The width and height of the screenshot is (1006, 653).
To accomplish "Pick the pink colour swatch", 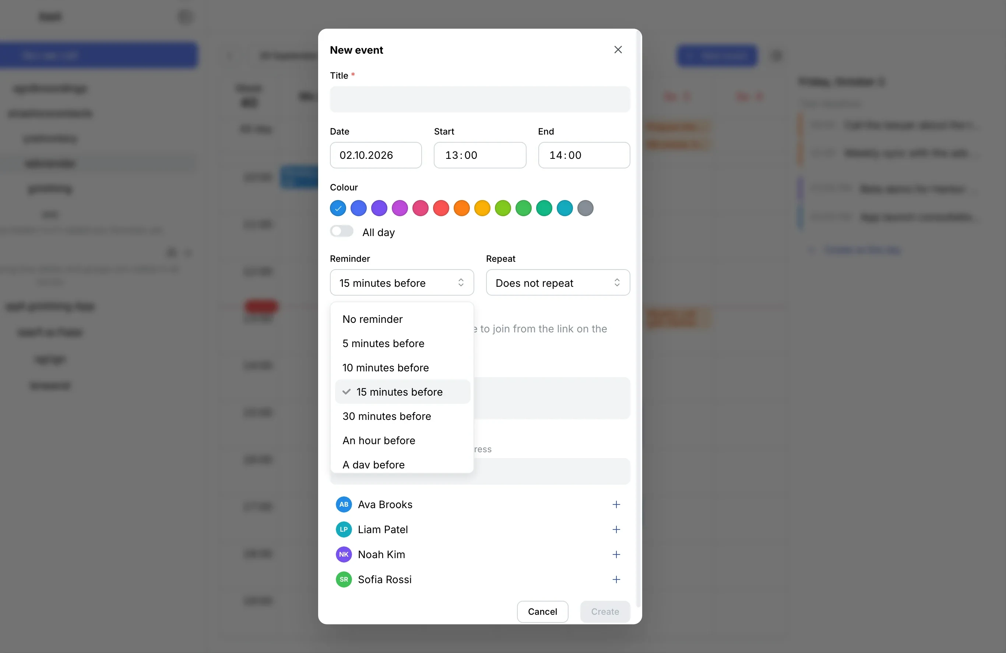I will pos(420,208).
